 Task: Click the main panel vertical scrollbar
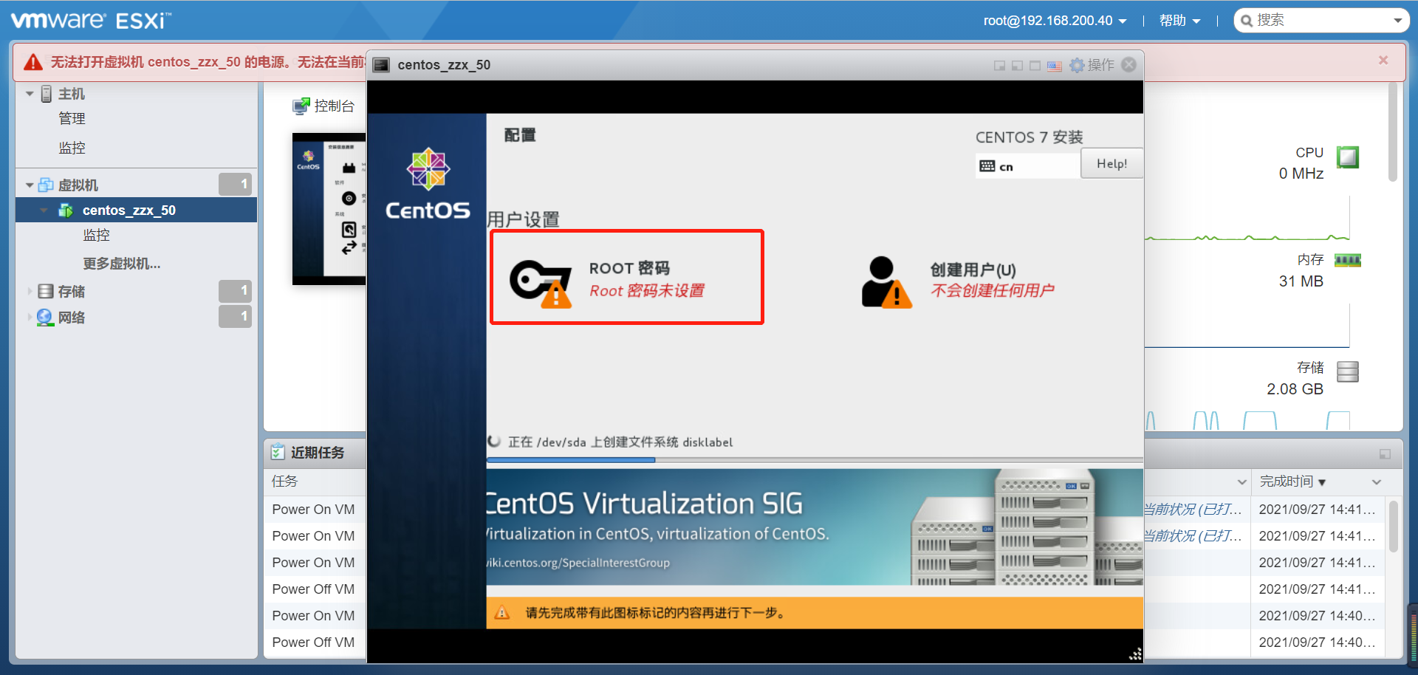1393,133
